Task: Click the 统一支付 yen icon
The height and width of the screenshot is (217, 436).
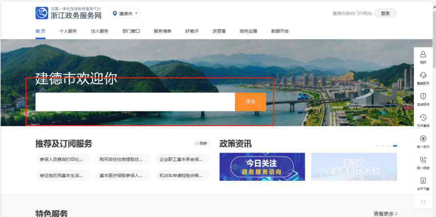Action: [x=423, y=138]
